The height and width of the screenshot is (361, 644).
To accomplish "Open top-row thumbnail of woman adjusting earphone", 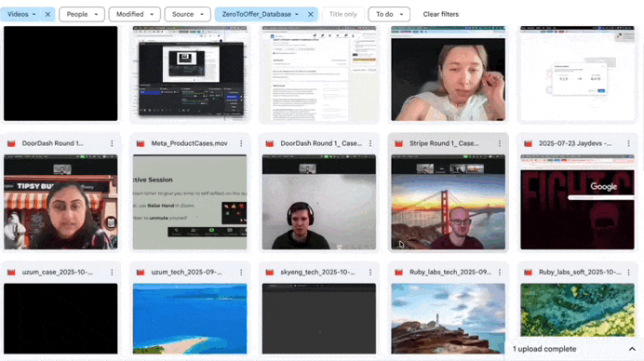I will tap(448, 74).
